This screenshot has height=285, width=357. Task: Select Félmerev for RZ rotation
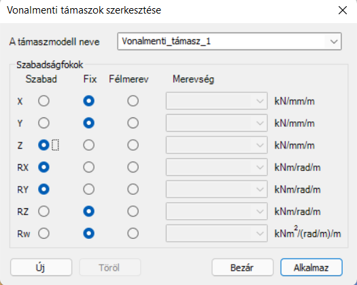(x=133, y=211)
